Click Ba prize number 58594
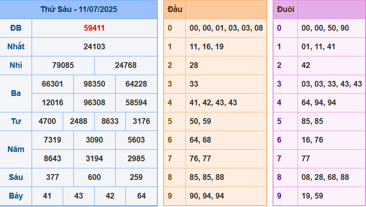 click(x=137, y=103)
